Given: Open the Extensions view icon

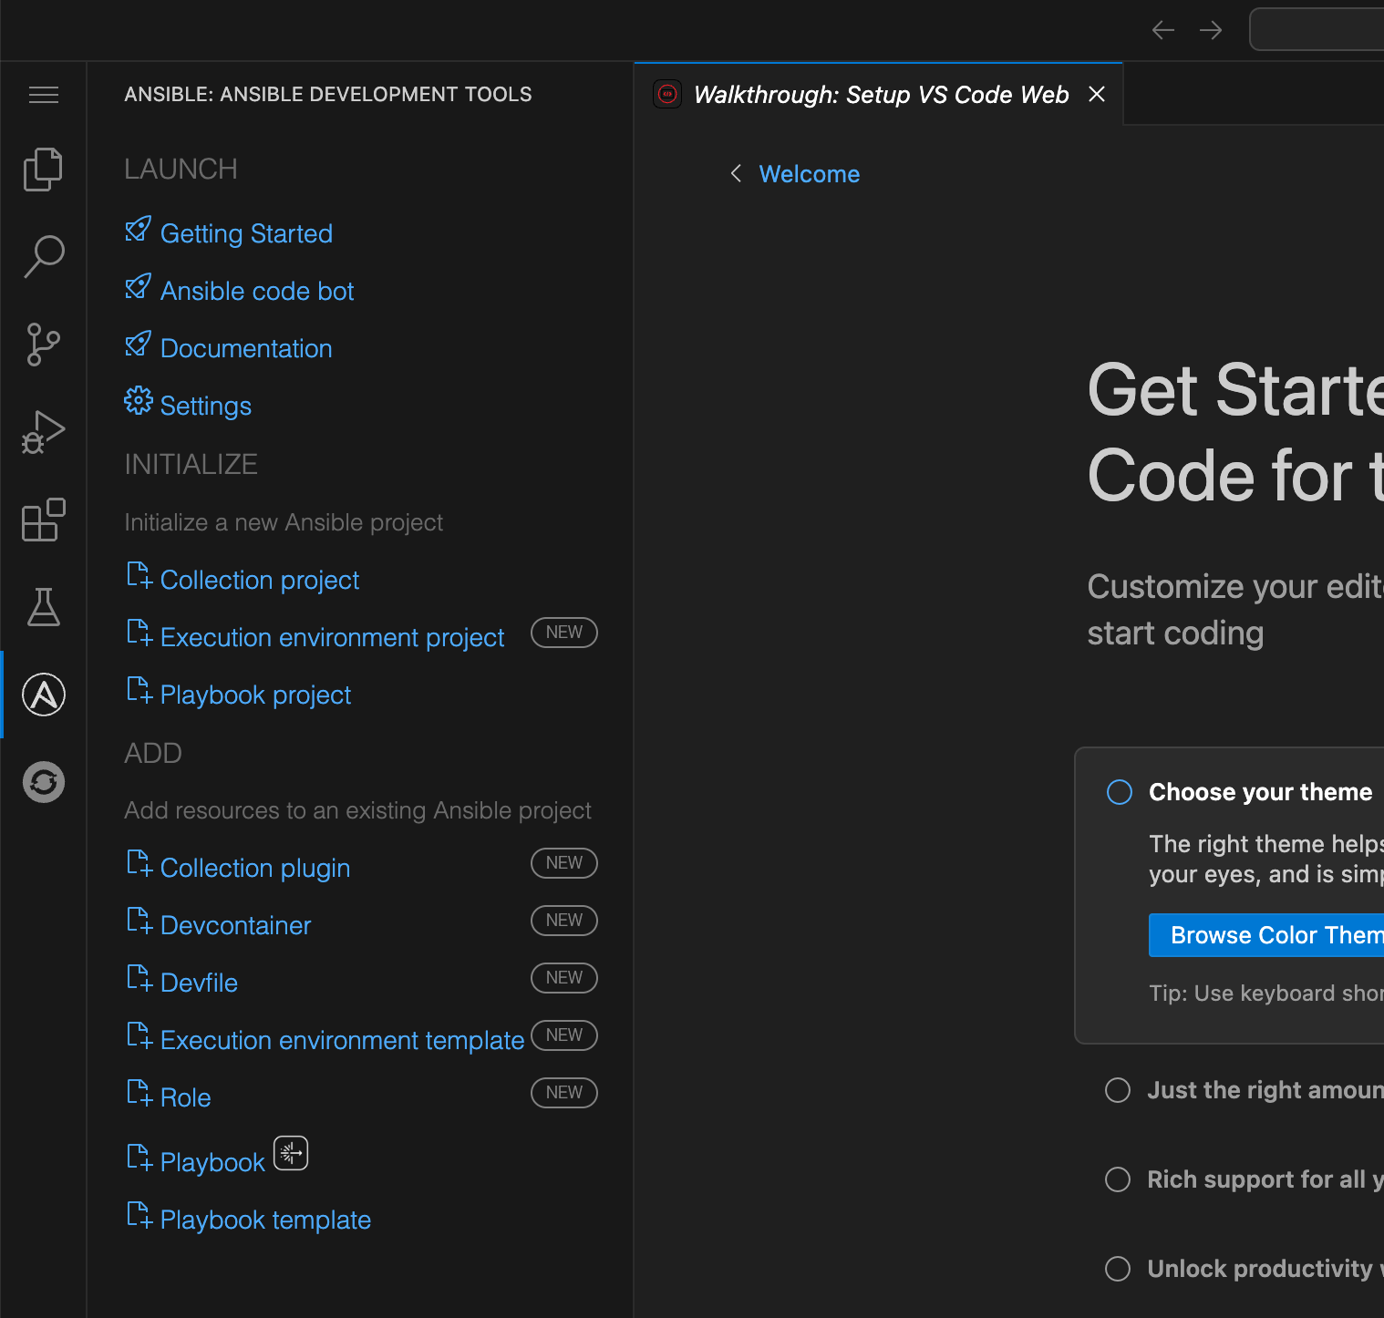Looking at the screenshot, I should pyautogui.click(x=43, y=520).
